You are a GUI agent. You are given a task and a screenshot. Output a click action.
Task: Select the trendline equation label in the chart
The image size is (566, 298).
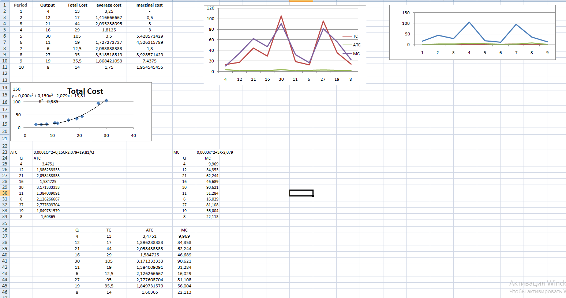point(48,96)
